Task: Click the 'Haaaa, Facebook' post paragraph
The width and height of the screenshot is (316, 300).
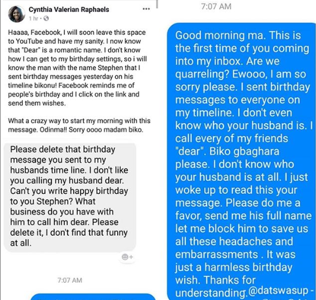Action: point(78,68)
